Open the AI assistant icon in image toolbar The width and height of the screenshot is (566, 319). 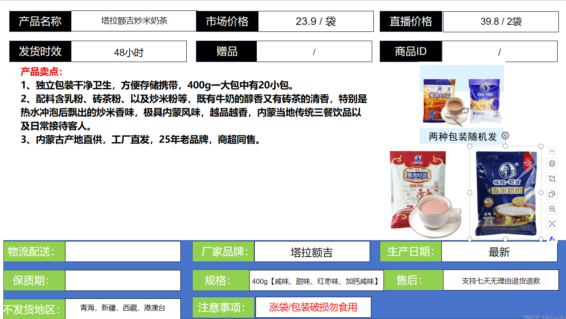point(552,239)
